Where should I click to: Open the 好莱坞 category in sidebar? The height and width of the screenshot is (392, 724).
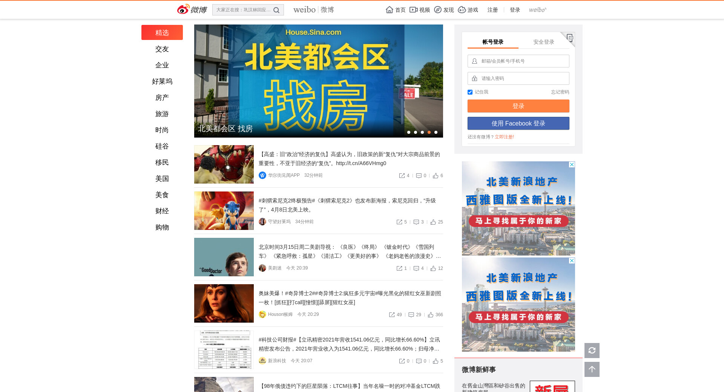tap(162, 81)
